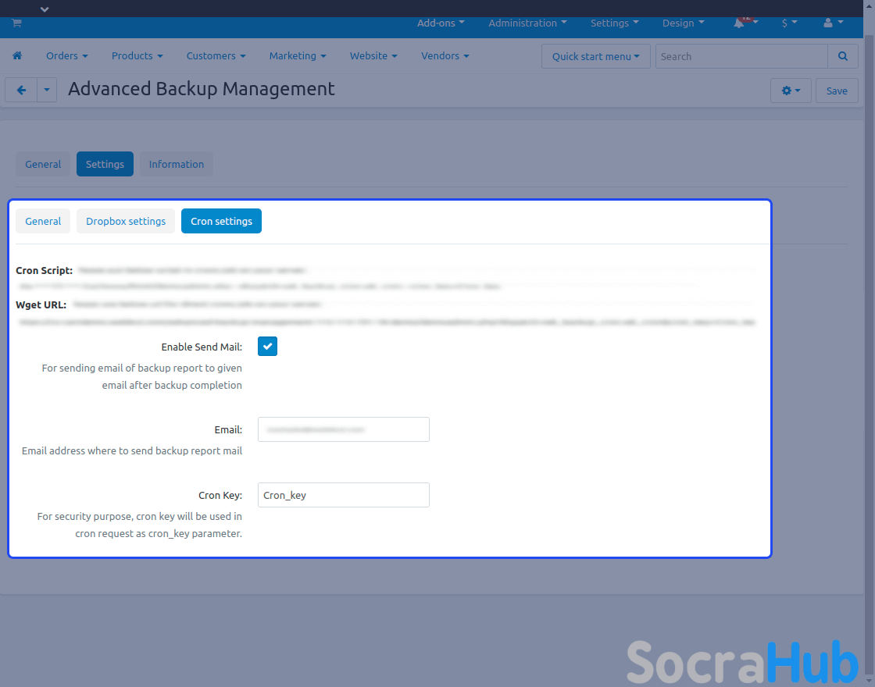Select the Information tab
Image resolution: width=875 pixels, height=687 pixels.
176,164
